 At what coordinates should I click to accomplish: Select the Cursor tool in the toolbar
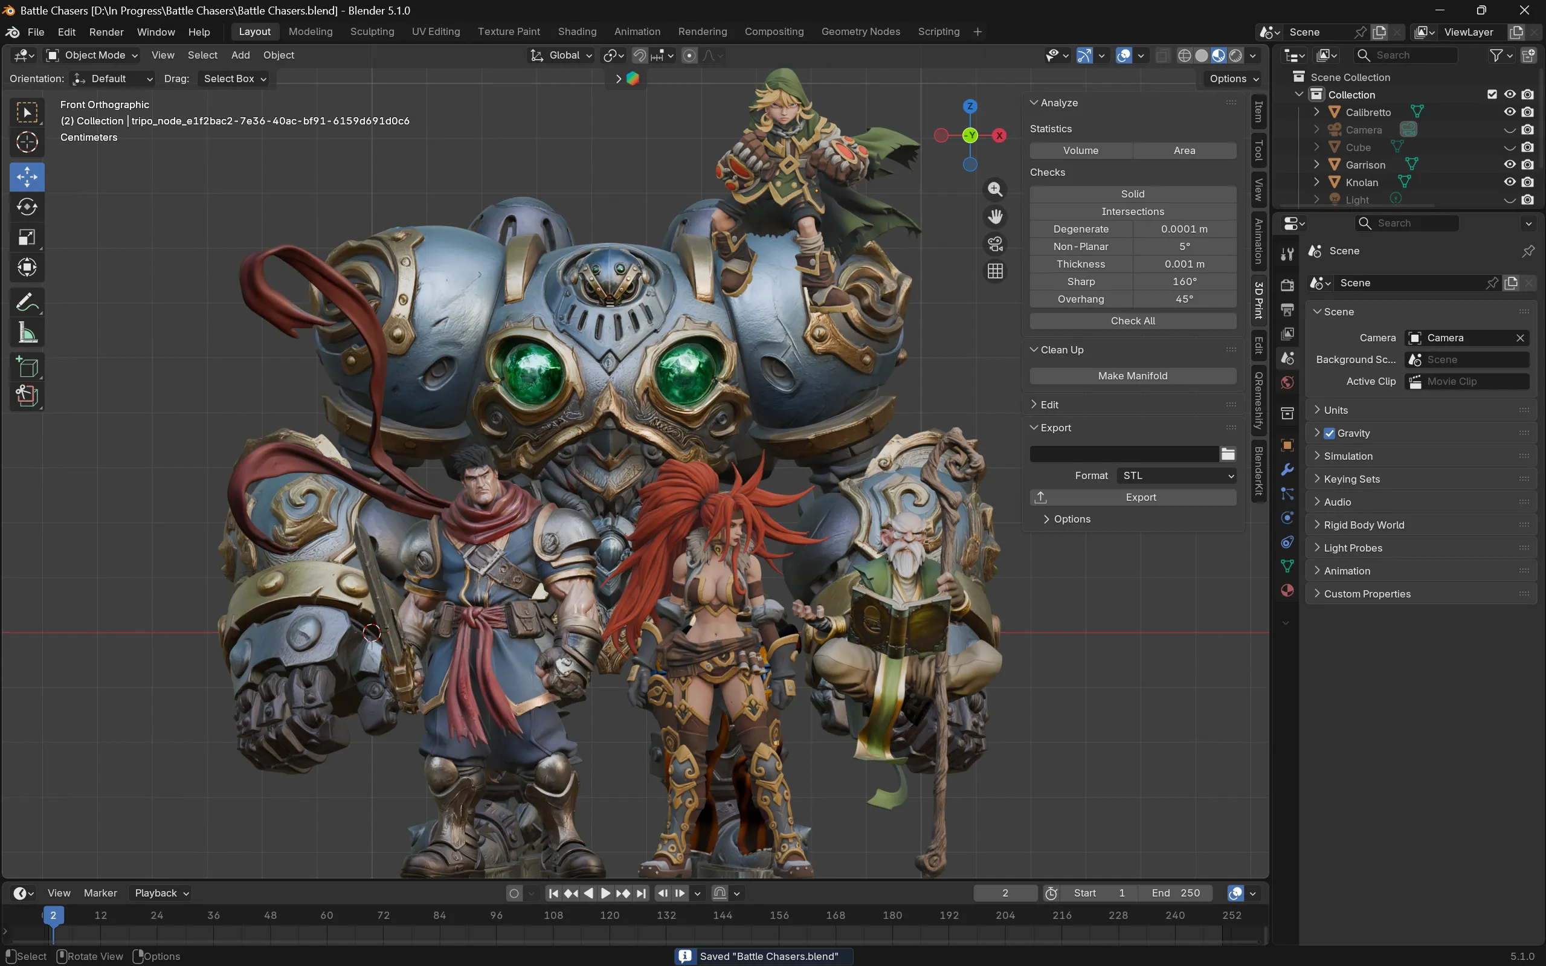(27, 143)
